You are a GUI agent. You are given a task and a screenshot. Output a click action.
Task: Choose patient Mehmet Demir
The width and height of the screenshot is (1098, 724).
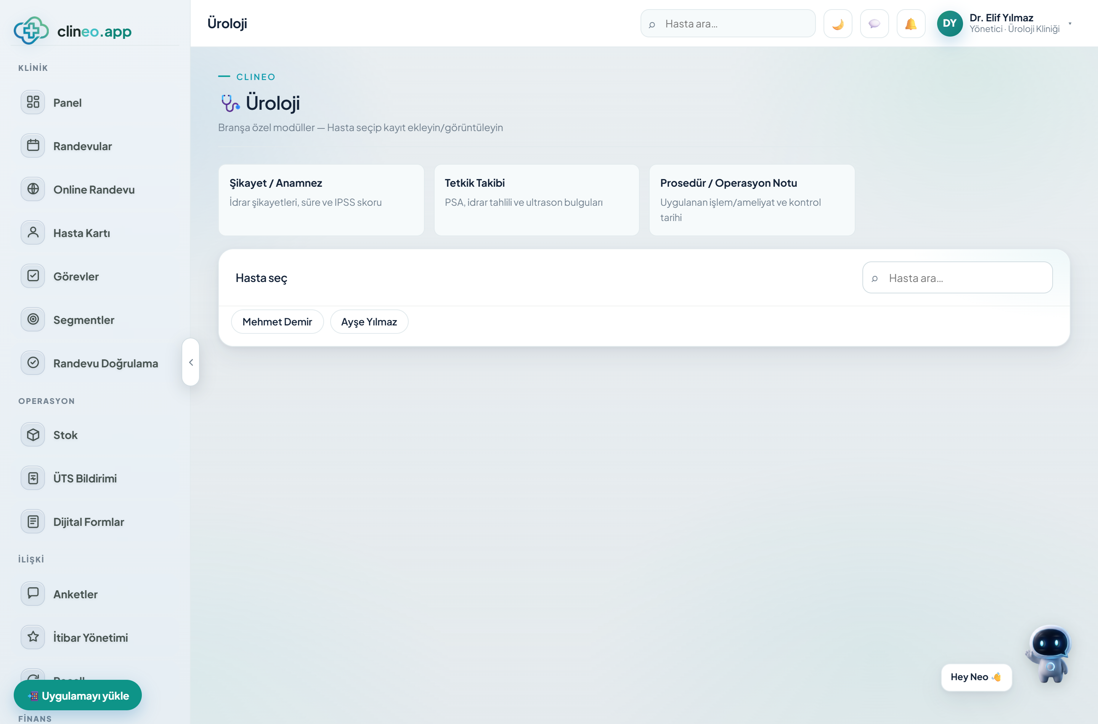point(277,321)
